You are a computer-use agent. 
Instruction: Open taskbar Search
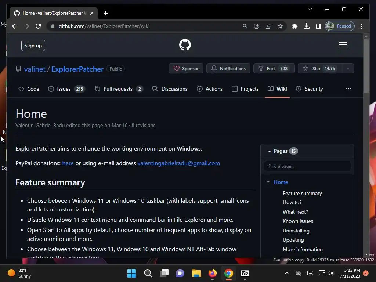point(148,273)
